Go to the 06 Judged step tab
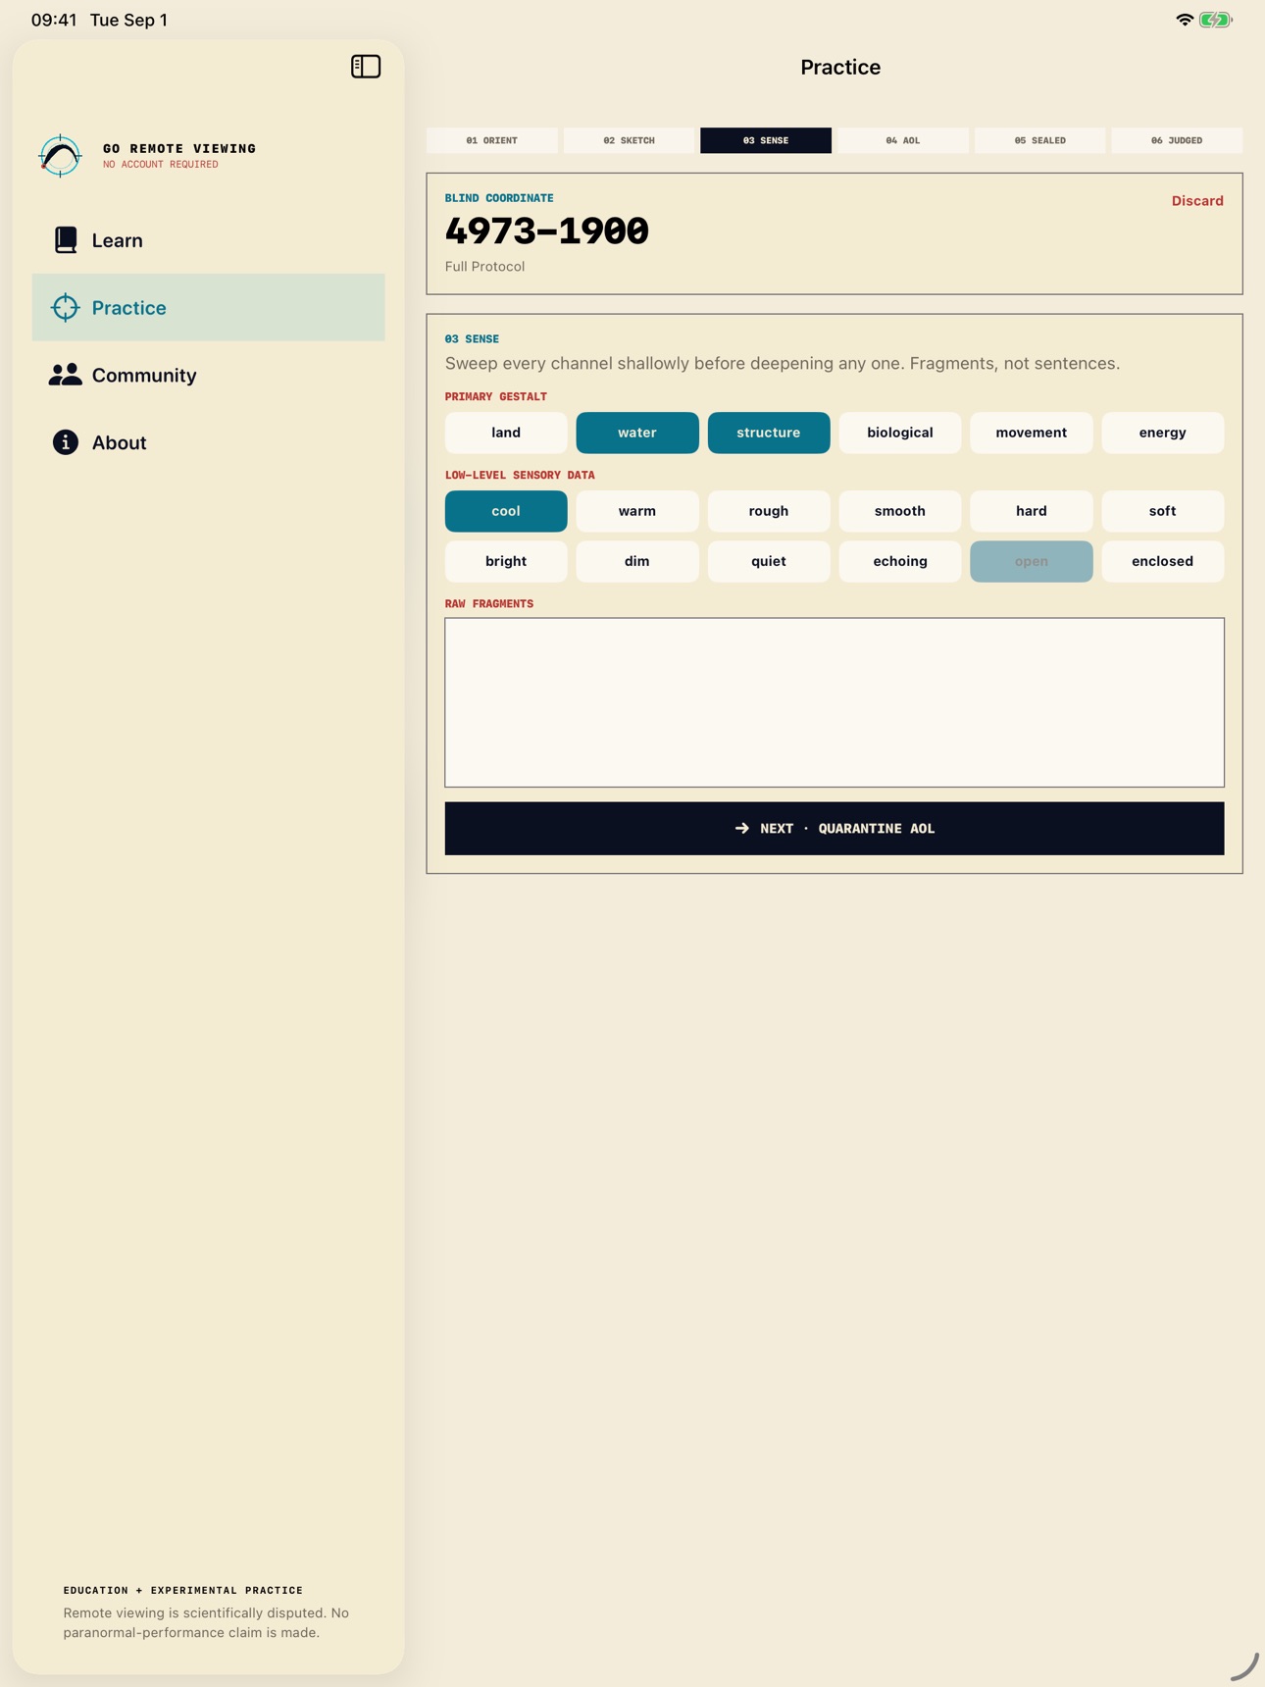The image size is (1265, 1687). [1177, 140]
